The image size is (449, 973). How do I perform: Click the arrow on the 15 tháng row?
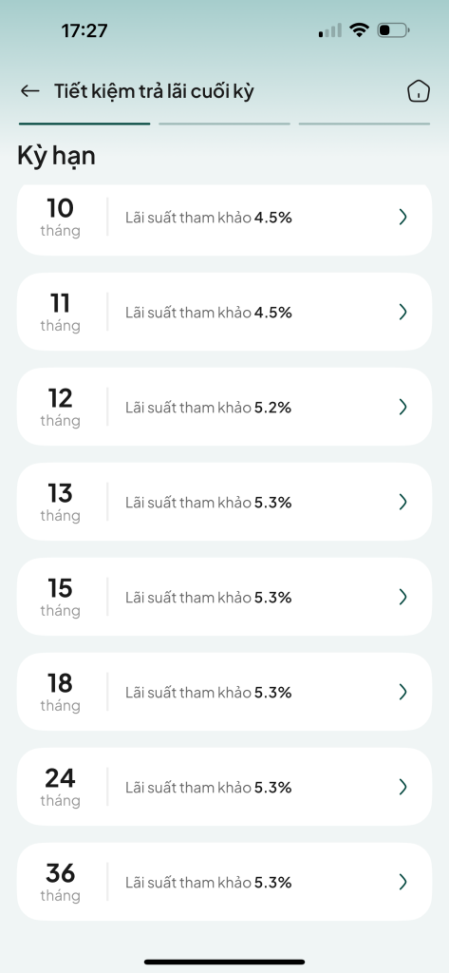403,597
